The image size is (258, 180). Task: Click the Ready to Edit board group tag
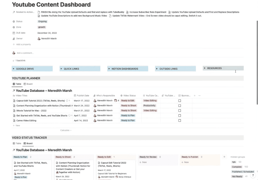coord(104,157)
